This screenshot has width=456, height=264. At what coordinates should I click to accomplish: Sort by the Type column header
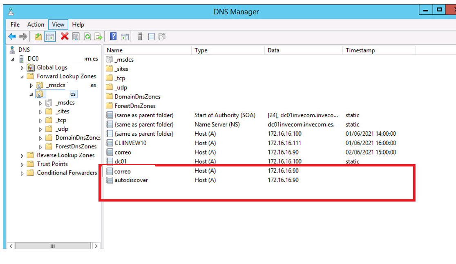[x=228, y=50]
